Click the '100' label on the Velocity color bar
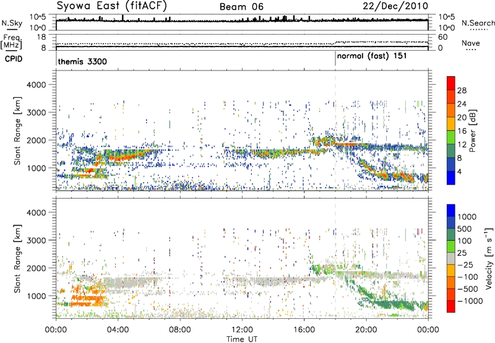The width and height of the screenshot is (495, 343). pyautogui.click(x=465, y=241)
